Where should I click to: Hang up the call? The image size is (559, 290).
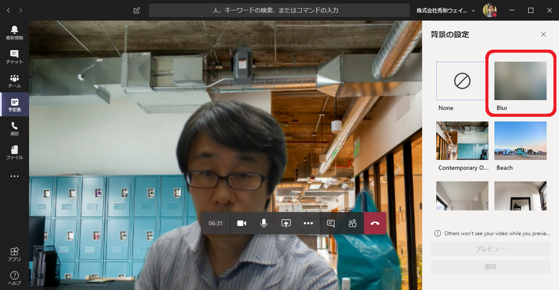pos(375,224)
